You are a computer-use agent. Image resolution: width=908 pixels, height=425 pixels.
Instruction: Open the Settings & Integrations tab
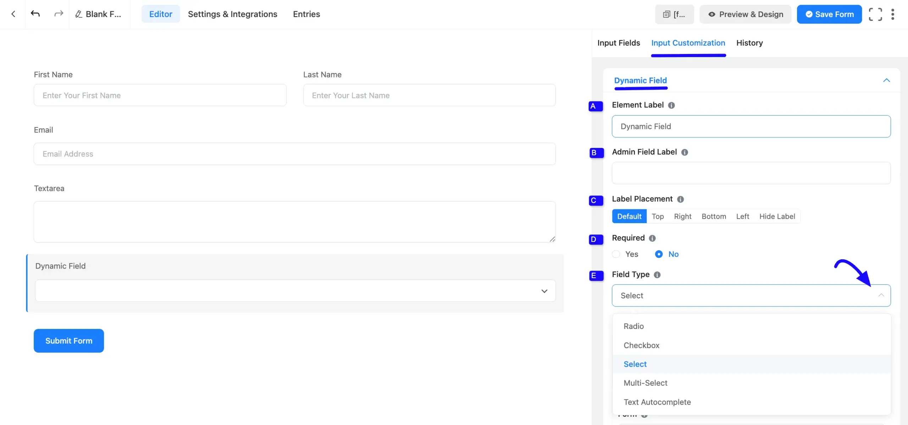[x=232, y=14]
